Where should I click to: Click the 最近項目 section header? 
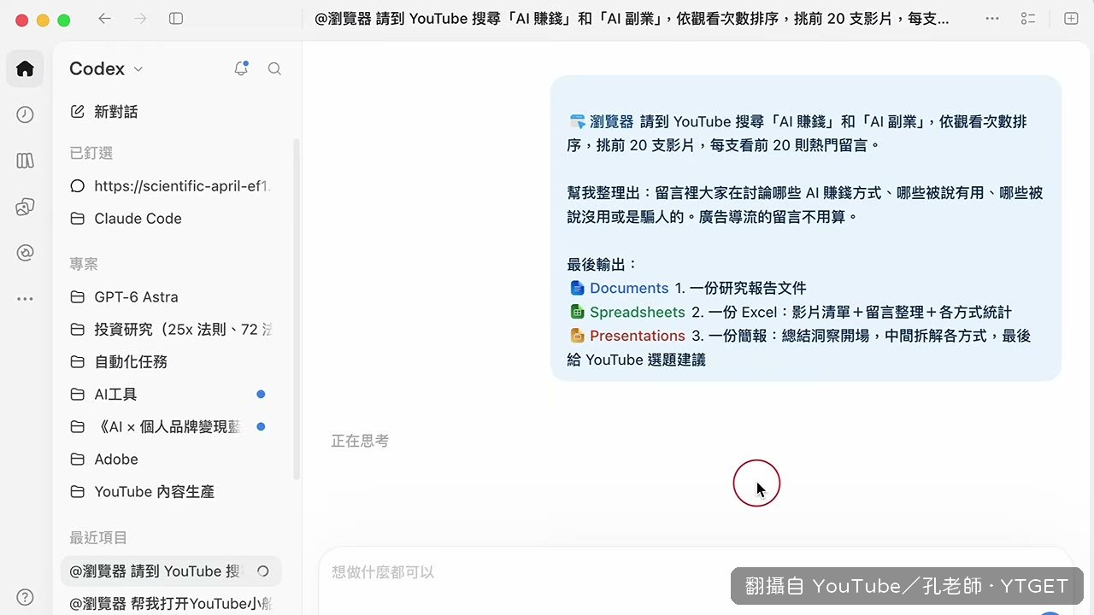point(98,537)
